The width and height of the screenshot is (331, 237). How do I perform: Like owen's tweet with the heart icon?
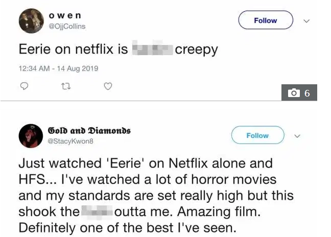coord(108,87)
